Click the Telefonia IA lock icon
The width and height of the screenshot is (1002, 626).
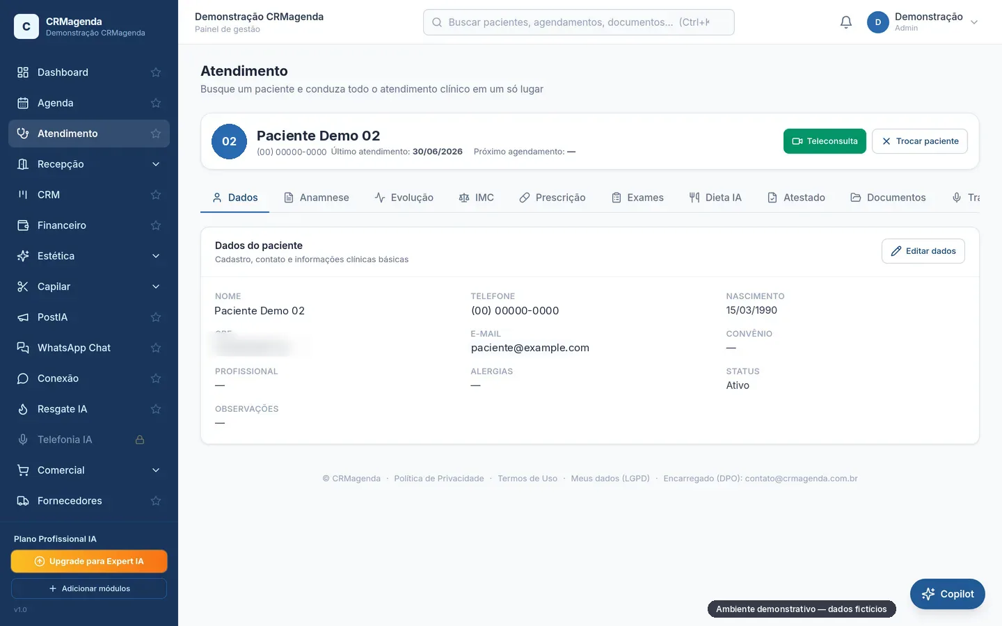point(140,440)
